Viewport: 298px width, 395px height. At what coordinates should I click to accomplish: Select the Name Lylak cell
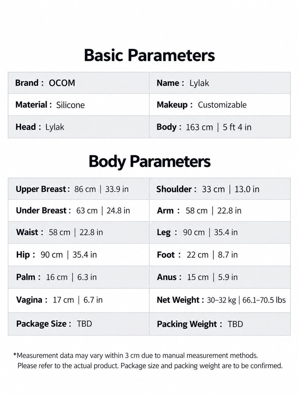220,83
